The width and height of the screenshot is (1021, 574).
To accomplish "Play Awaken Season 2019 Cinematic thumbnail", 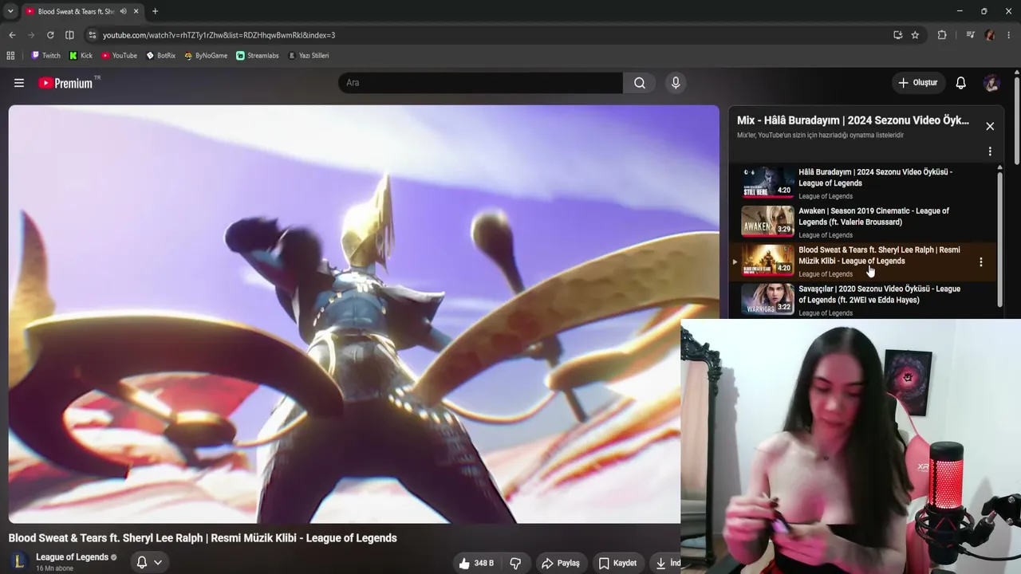I will pos(767,221).
